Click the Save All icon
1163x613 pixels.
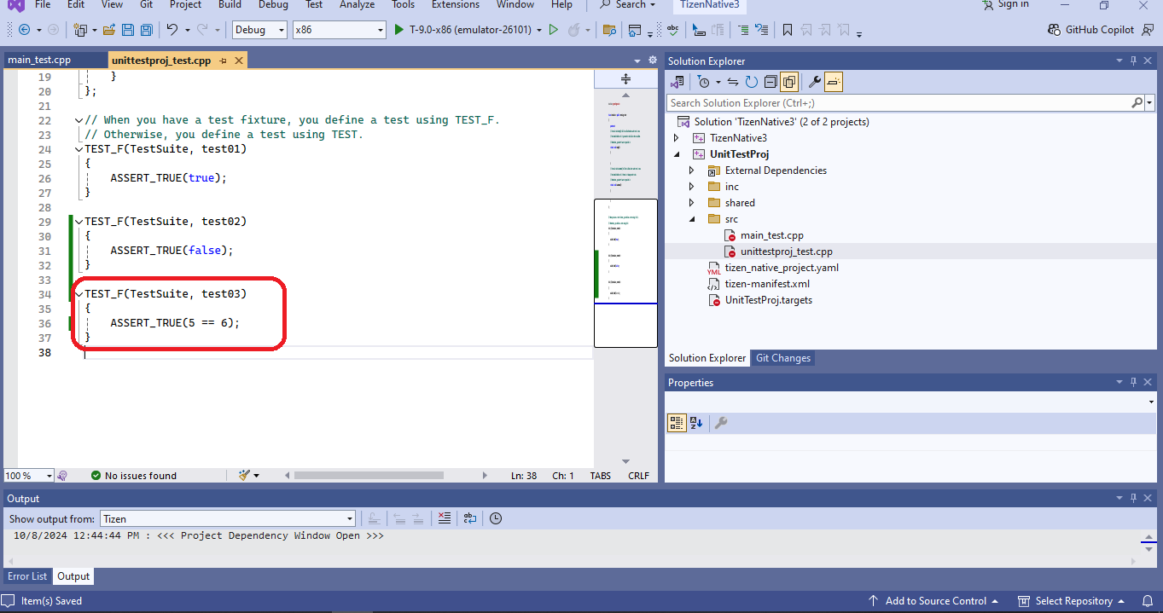click(x=146, y=29)
